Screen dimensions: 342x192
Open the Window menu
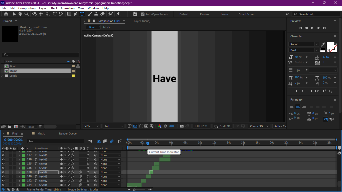(93, 8)
